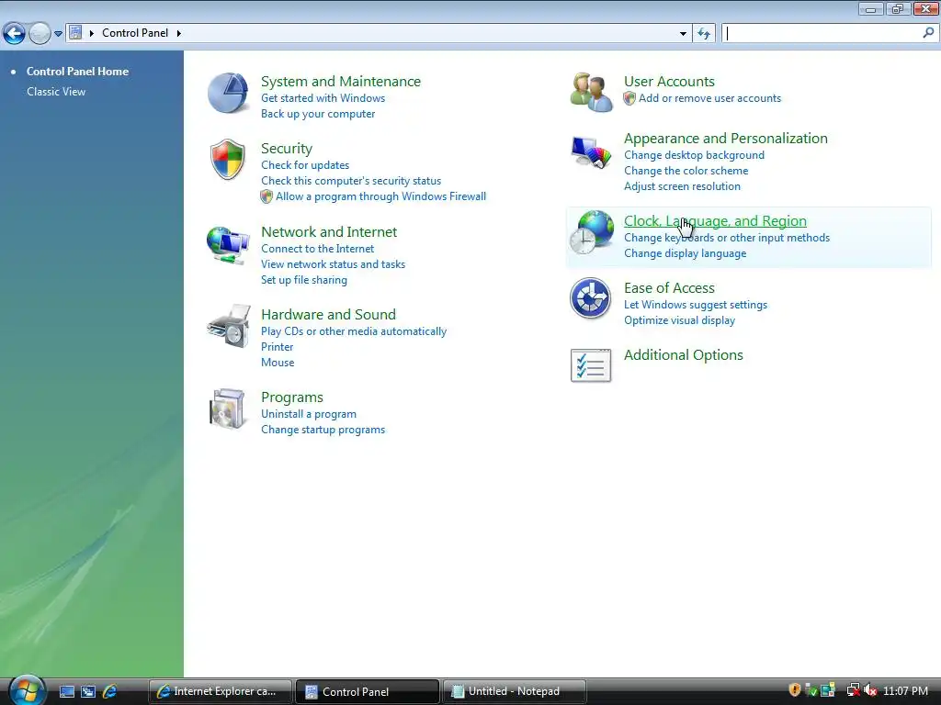Expand the root arrow before Control Panel breadcrumb
Viewport: 941px width, 705px height.
[x=92, y=33]
